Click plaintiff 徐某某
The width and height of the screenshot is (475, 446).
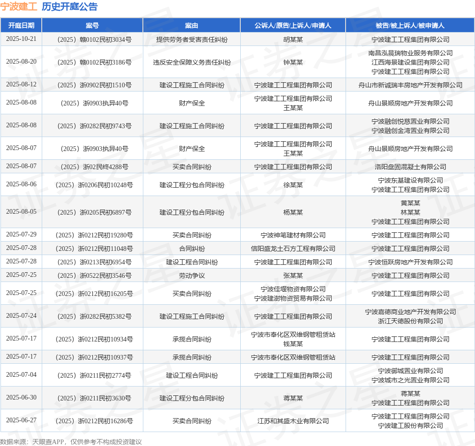pyautogui.click(x=293, y=185)
